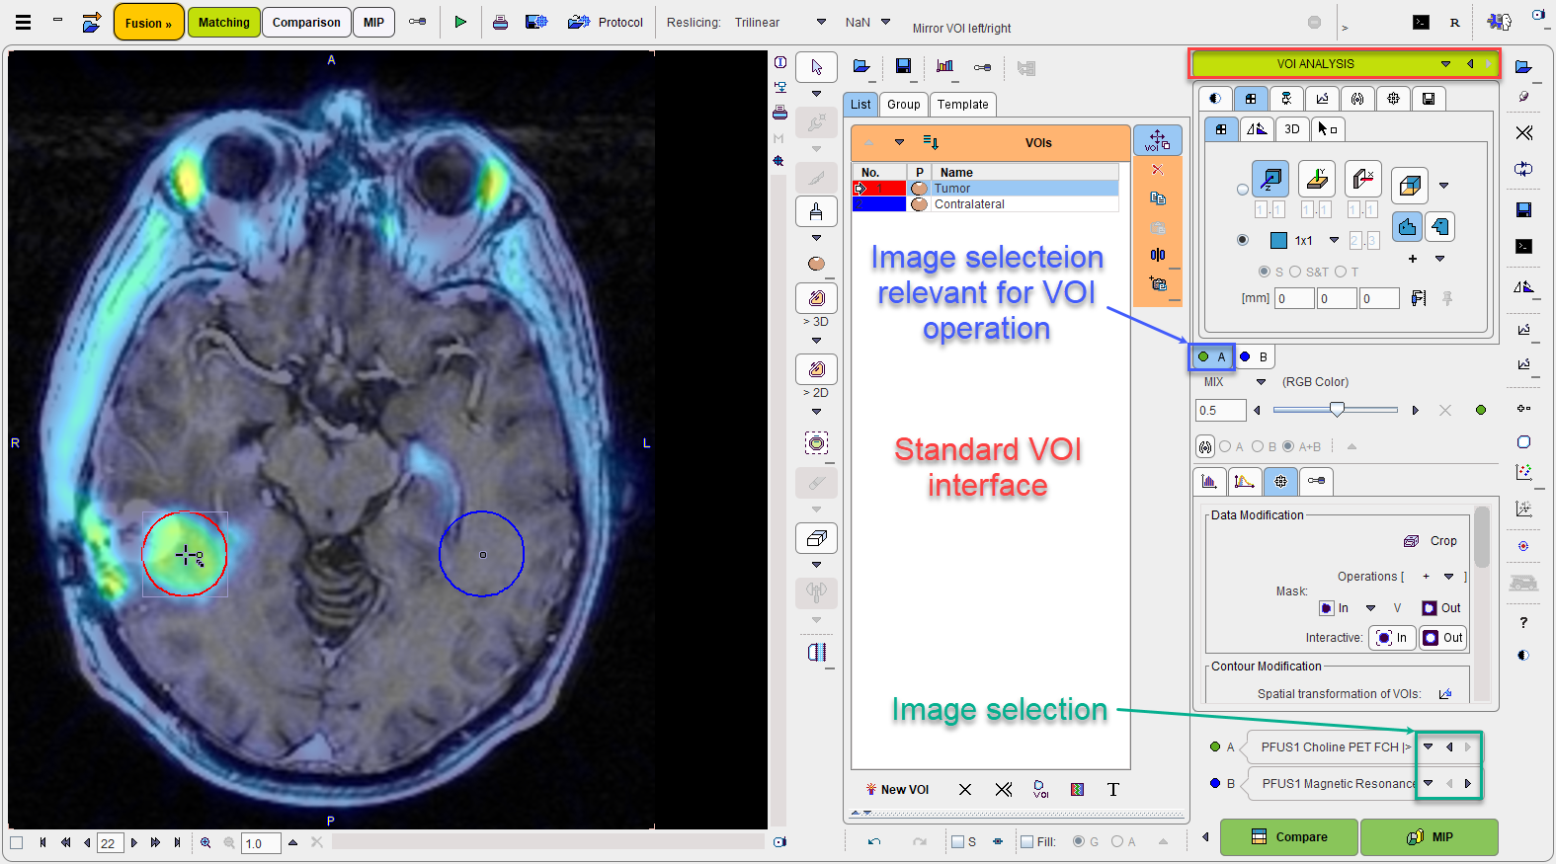Select the Group tab
1556x864 pixels.
(x=903, y=105)
